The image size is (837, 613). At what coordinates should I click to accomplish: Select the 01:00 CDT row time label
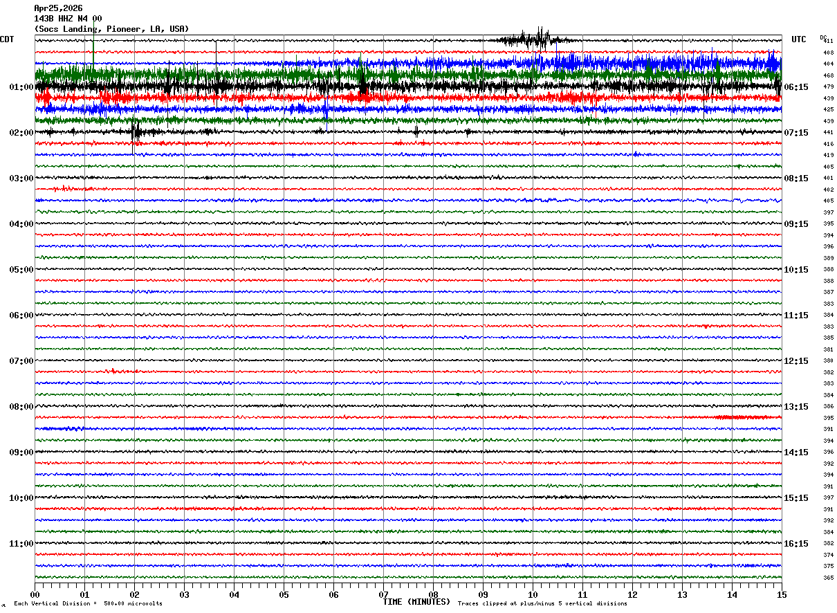coord(21,87)
